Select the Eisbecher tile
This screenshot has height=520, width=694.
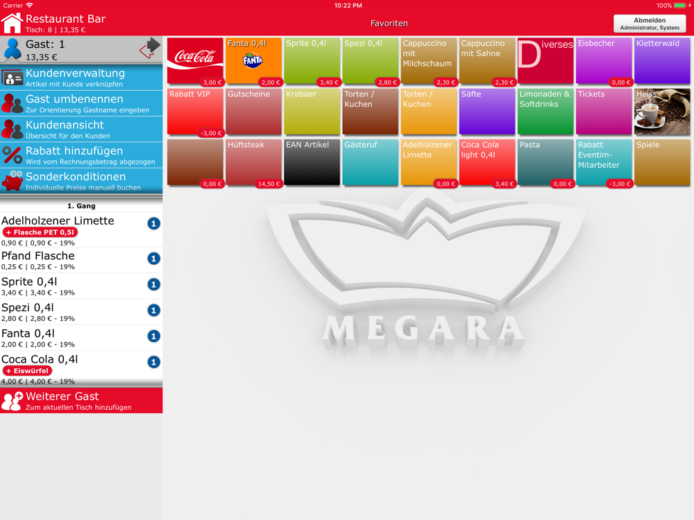click(x=604, y=60)
